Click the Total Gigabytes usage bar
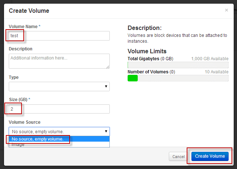The width and height of the screenshot is (237, 169). click(178, 65)
